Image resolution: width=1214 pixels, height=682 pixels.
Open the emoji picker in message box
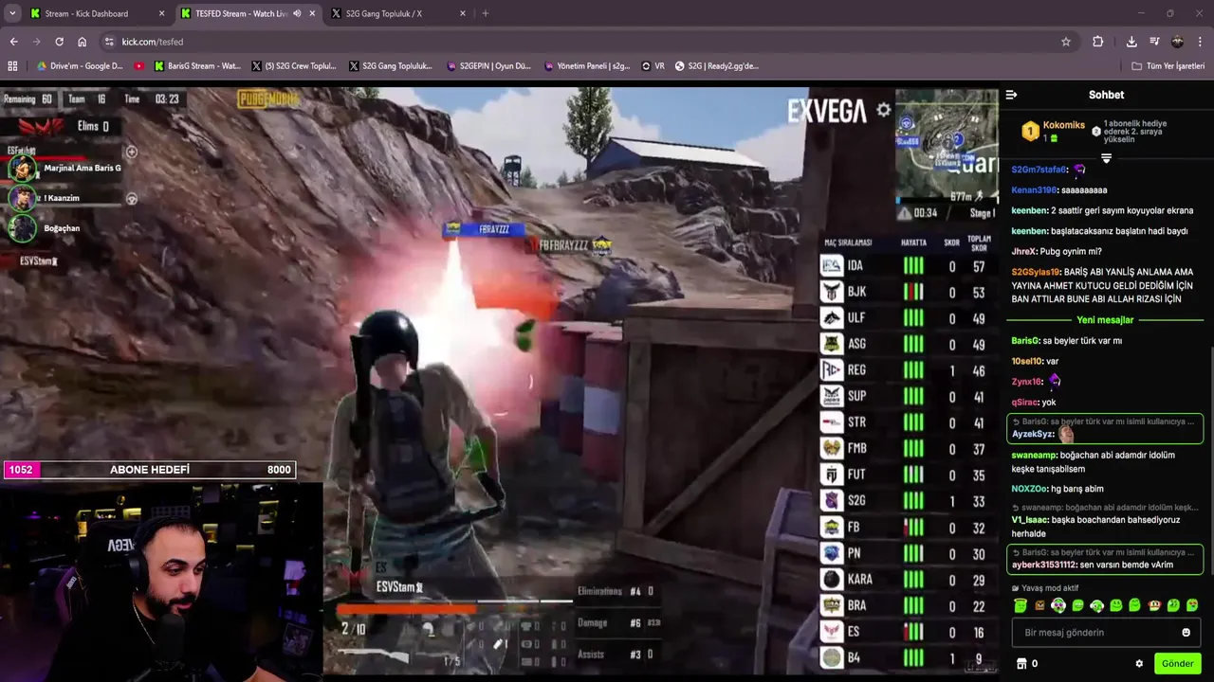(x=1186, y=633)
